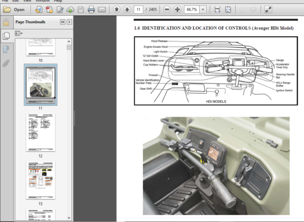Click the Save floppy disk icon
Image resolution: width=304 pixels, height=222 pixels.
point(81,10)
